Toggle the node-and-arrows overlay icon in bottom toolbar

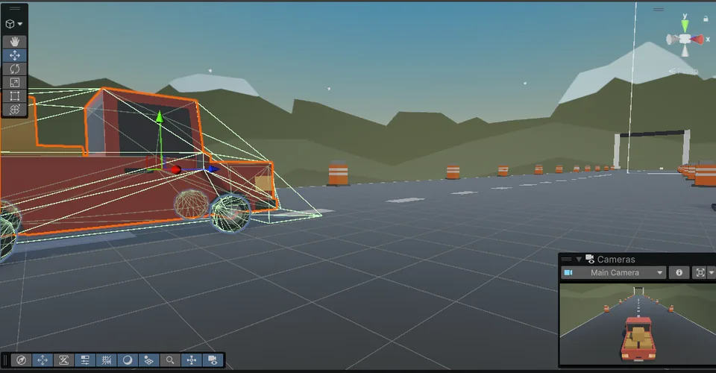pyautogui.click(x=192, y=360)
